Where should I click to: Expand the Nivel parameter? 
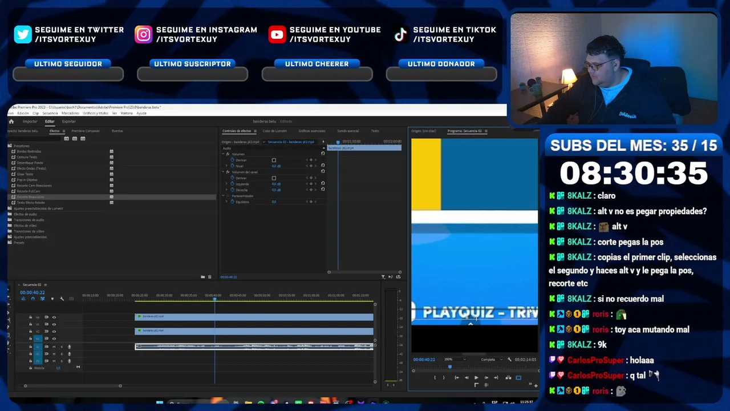227,166
